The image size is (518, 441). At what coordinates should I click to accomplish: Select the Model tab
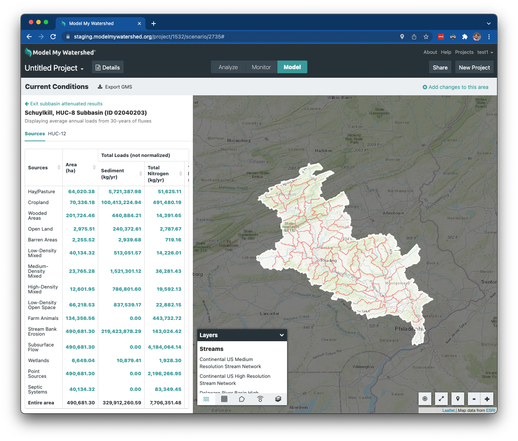292,67
